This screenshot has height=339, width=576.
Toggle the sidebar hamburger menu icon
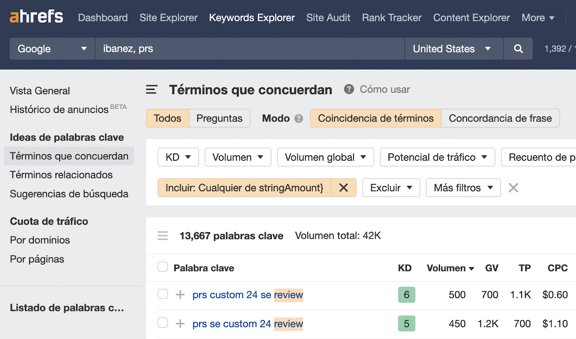coord(152,90)
